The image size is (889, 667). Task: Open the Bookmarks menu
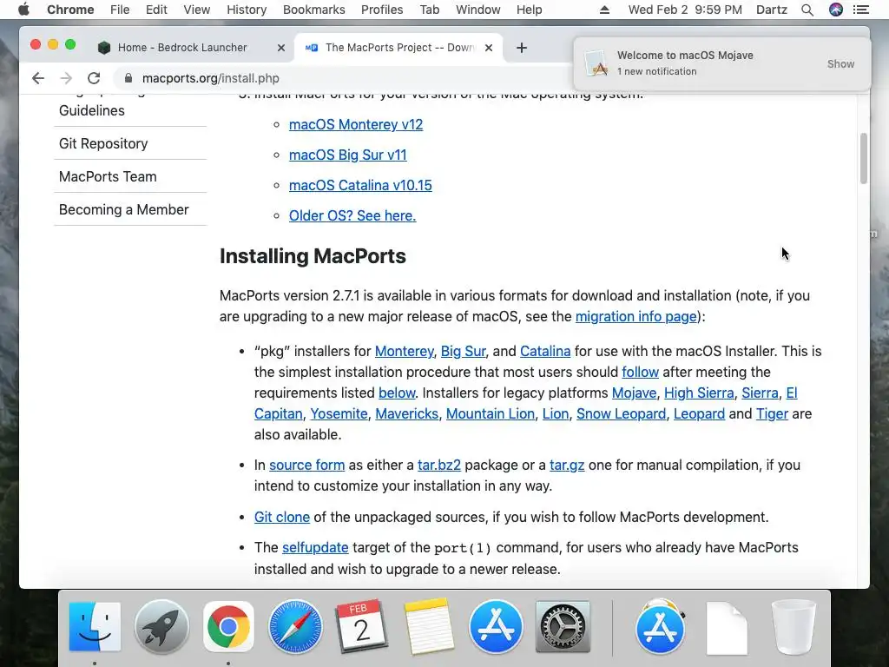pos(314,10)
